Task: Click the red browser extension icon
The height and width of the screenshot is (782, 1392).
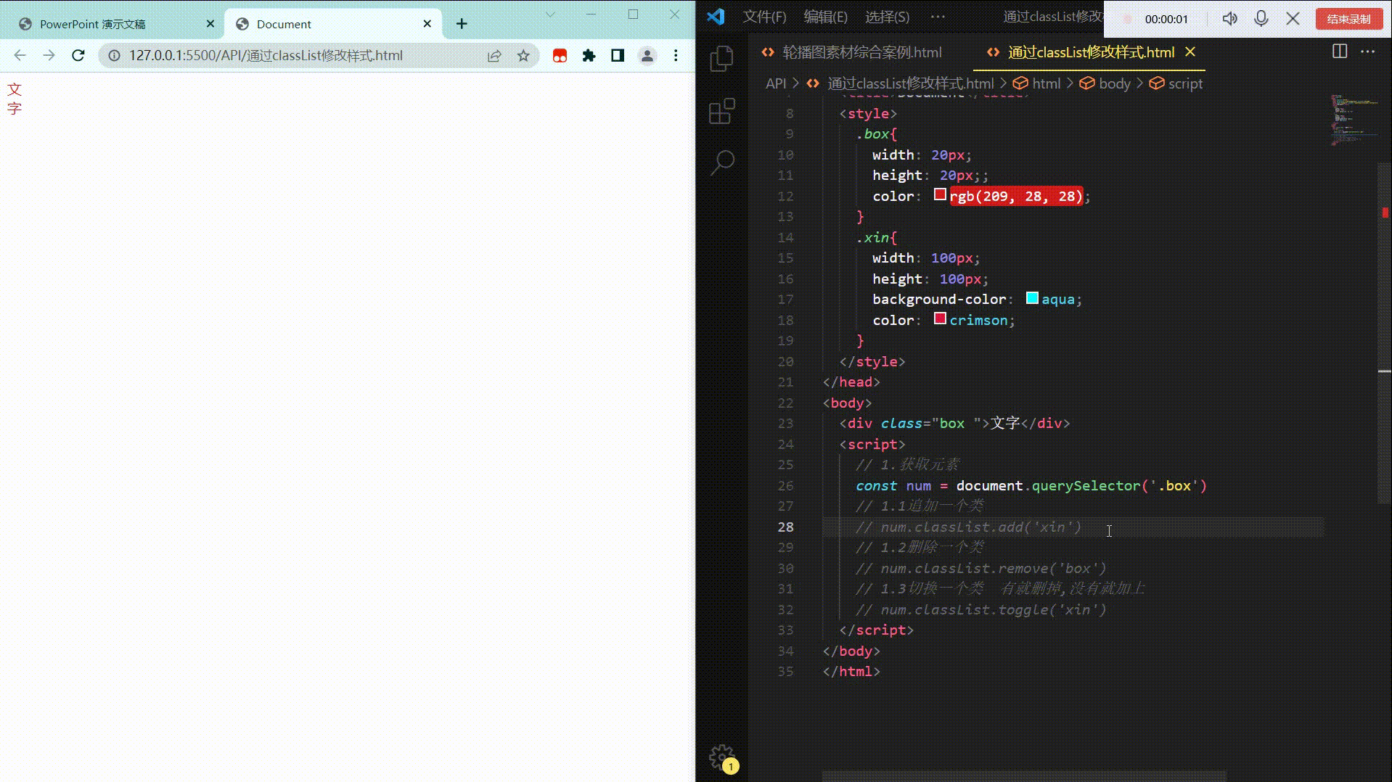Action: click(560, 56)
